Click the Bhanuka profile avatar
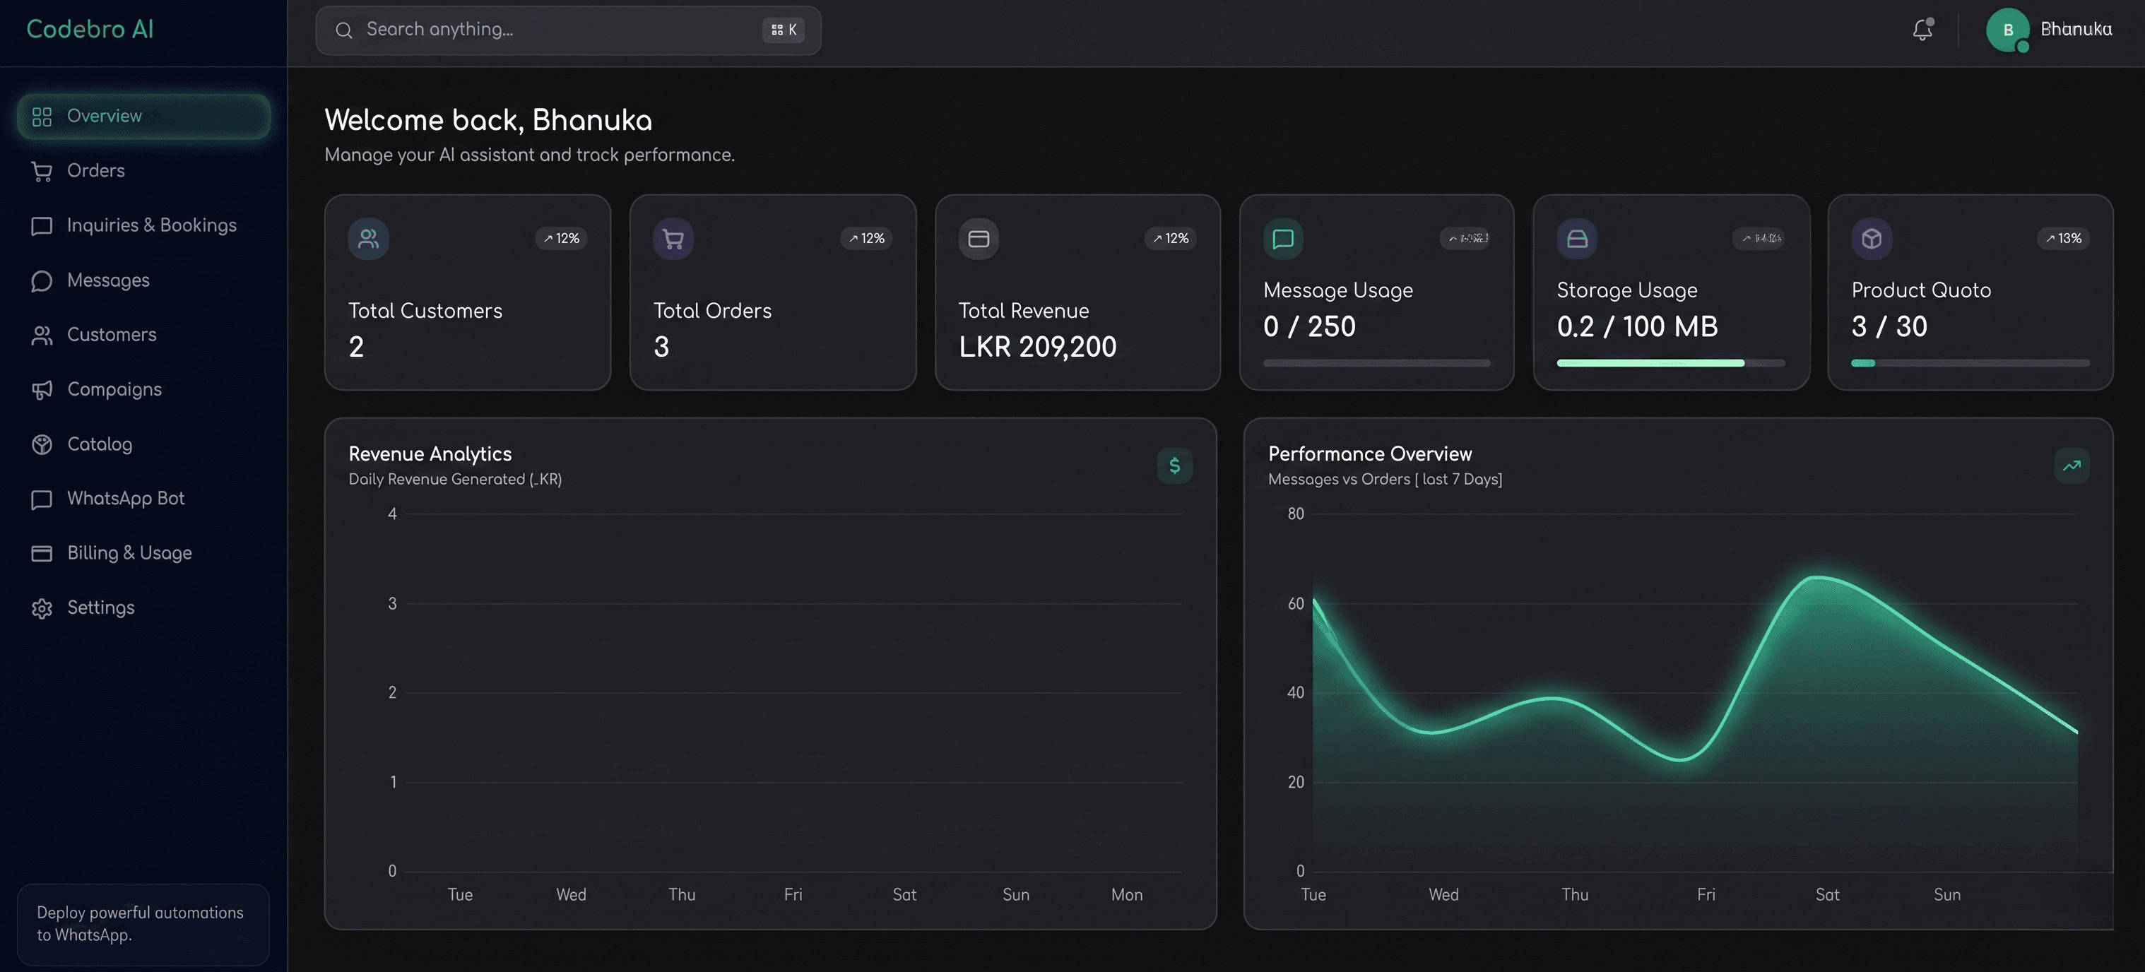 pos(2008,30)
